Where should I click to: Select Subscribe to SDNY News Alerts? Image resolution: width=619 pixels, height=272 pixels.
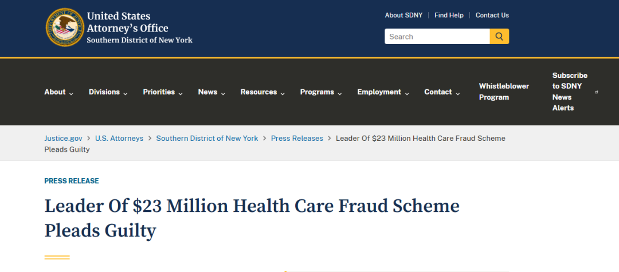pyautogui.click(x=570, y=92)
